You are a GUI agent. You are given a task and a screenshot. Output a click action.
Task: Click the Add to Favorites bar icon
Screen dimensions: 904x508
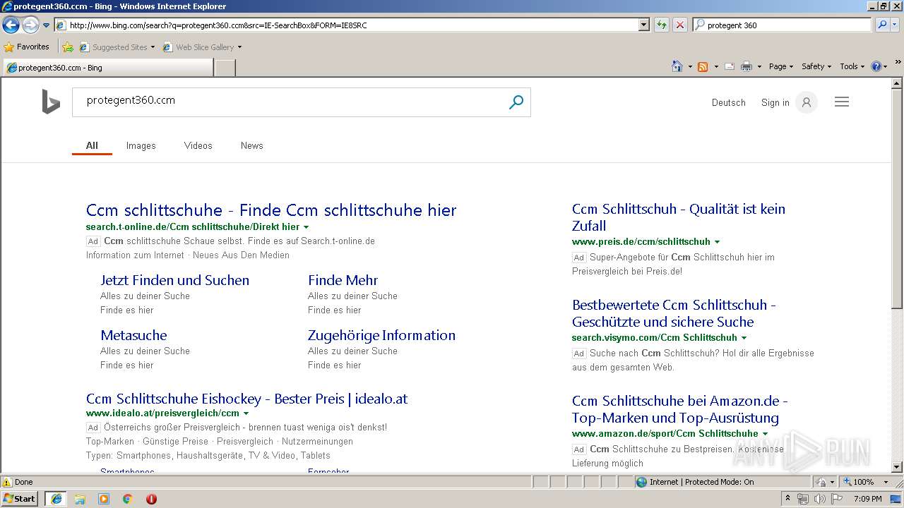[68, 47]
